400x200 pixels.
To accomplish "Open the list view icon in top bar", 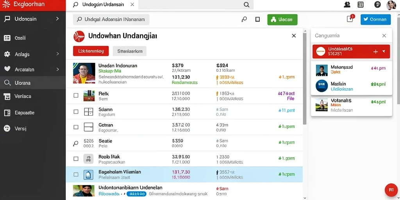I will (x=361, y=5).
